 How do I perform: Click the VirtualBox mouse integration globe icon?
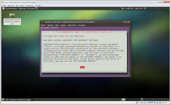pyautogui.click(x=157, y=102)
